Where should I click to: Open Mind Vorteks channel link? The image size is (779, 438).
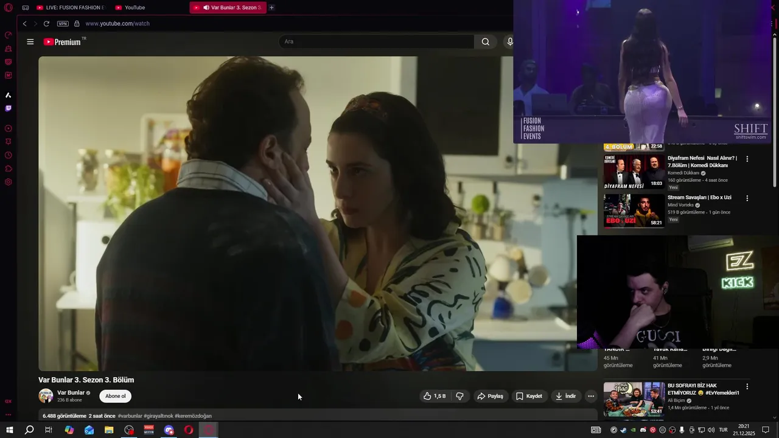(x=680, y=205)
